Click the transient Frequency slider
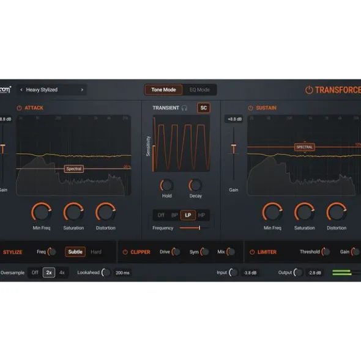Screen dimensions: 361x361 click(194, 228)
